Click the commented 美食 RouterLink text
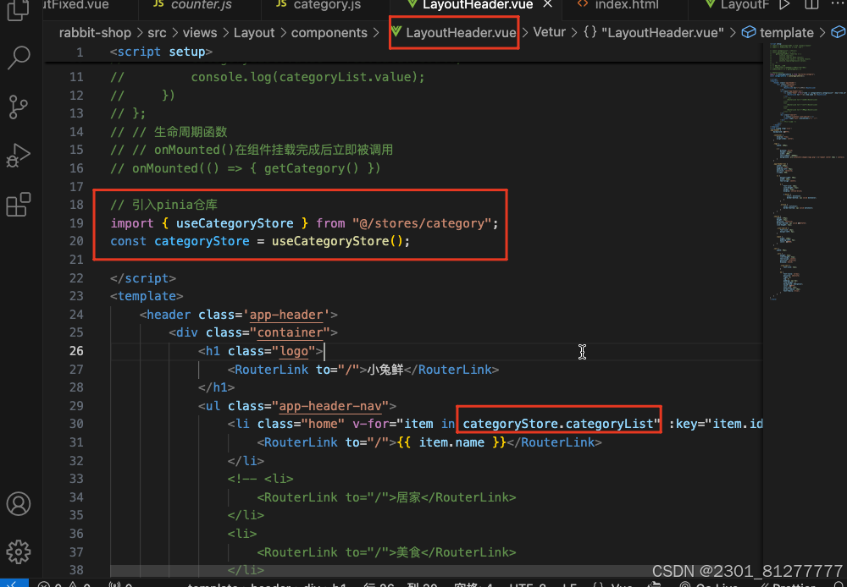The height and width of the screenshot is (587, 847). 408,552
